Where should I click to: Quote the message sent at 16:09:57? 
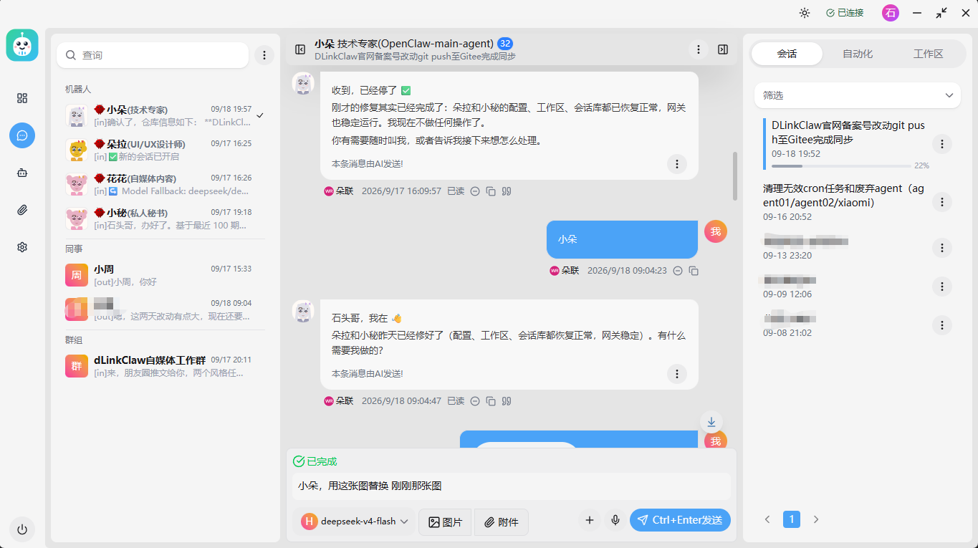point(507,191)
